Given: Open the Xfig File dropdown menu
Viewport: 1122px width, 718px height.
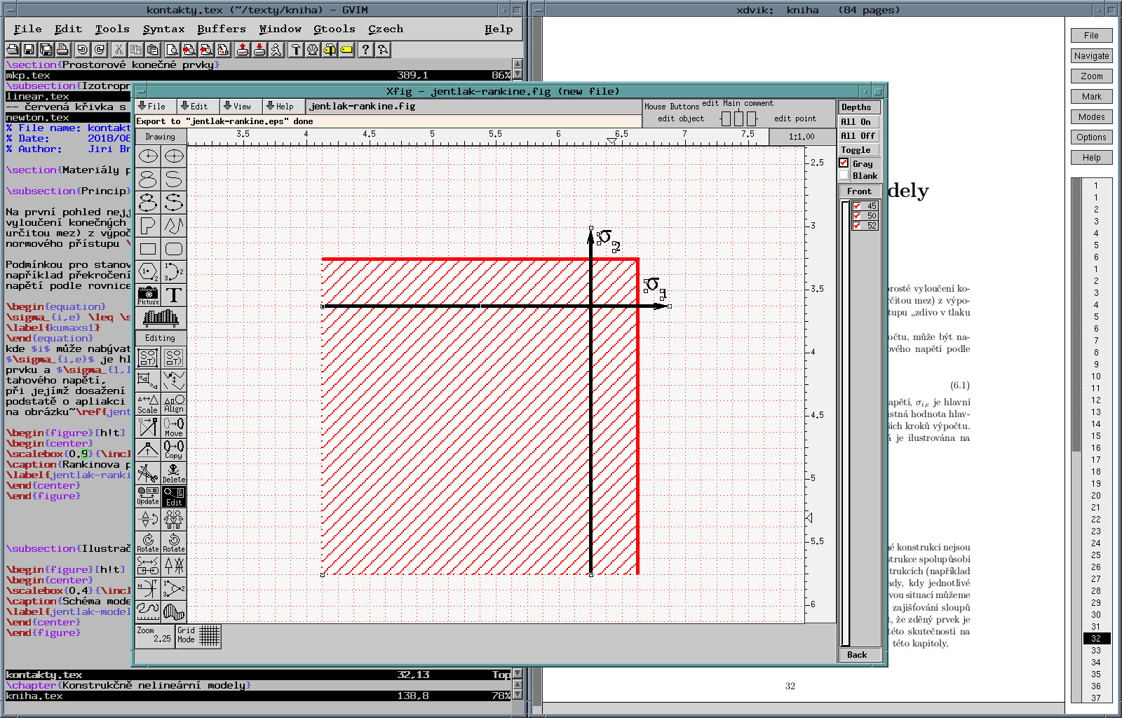Looking at the screenshot, I should (x=152, y=107).
